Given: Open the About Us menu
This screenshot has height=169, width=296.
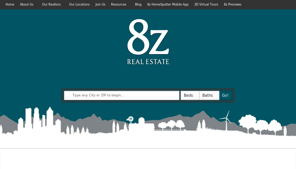Looking at the screenshot, I should 27,4.
